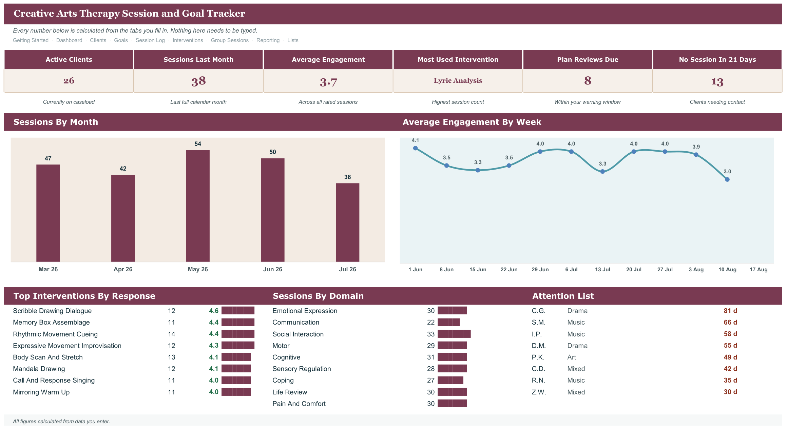Open the Getting Started tab link

pyautogui.click(x=31, y=40)
